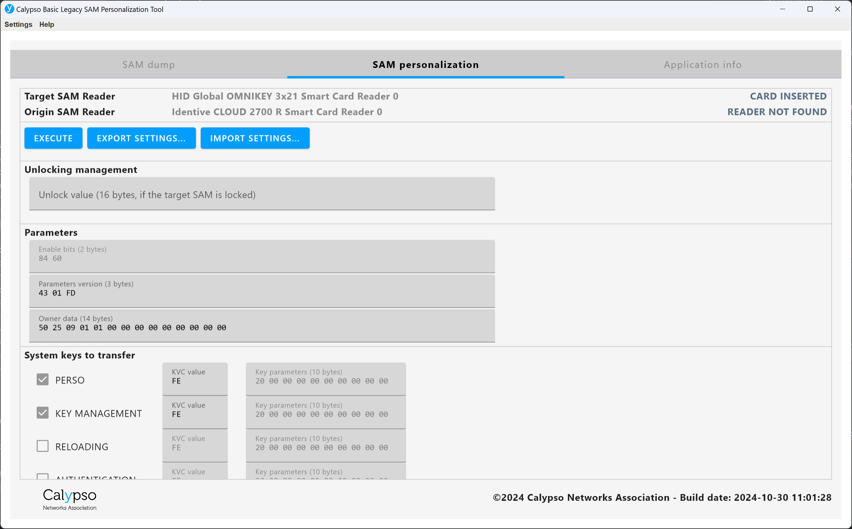Image resolution: width=852 pixels, height=529 pixels.
Task: Open the Settings menu
Action: coord(18,24)
